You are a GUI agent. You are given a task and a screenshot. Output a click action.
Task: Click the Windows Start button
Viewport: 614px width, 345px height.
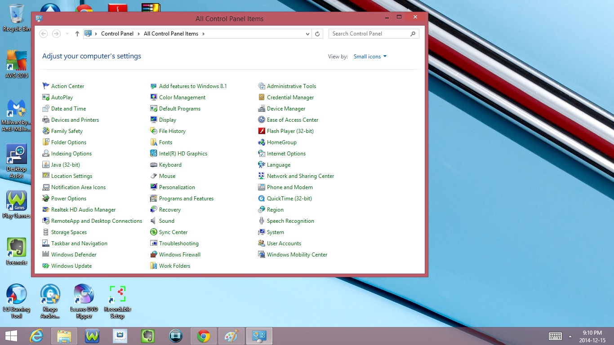coord(11,336)
